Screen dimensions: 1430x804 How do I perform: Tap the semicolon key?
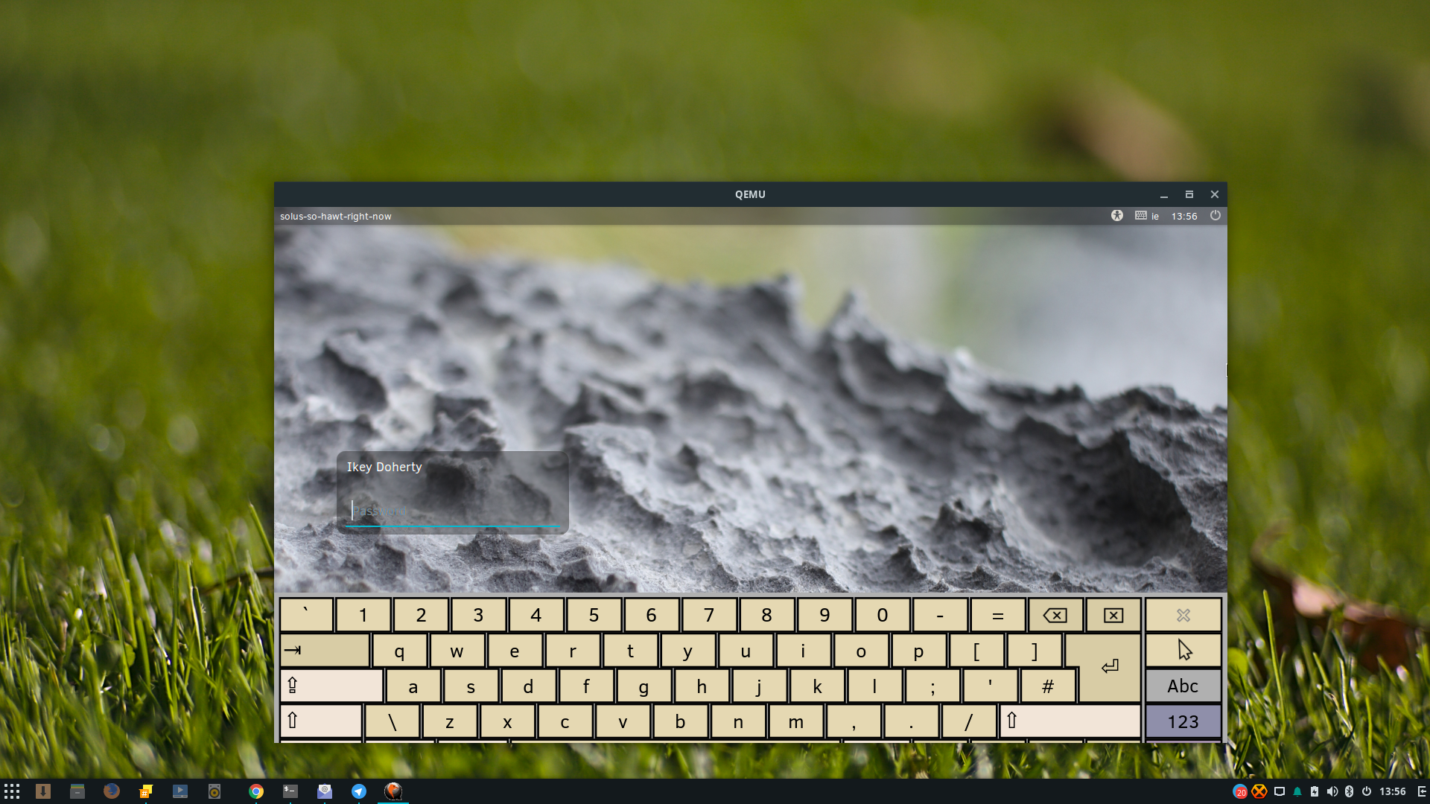[x=932, y=686]
